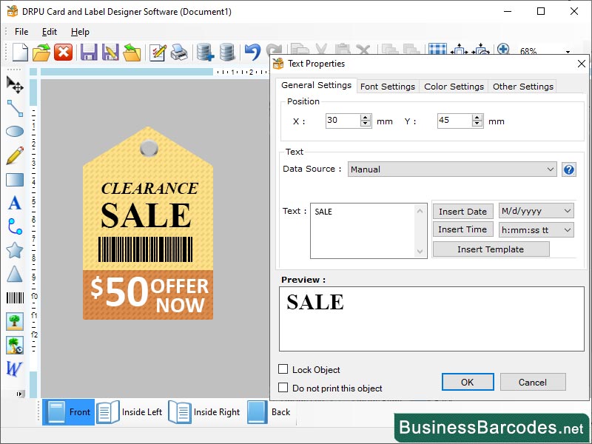Save the document with floppy disk icon
Viewport: 592px width, 444px height.
89,52
